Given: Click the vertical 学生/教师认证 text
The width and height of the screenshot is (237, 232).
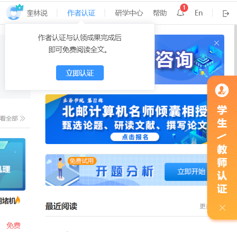Looking at the screenshot, I should (x=222, y=149).
